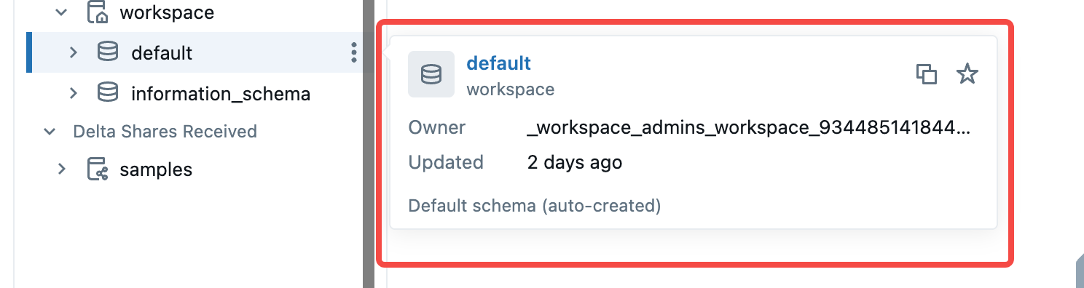1084x288 pixels.
Task: Click the schema icon in the default card
Action: (x=431, y=74)
